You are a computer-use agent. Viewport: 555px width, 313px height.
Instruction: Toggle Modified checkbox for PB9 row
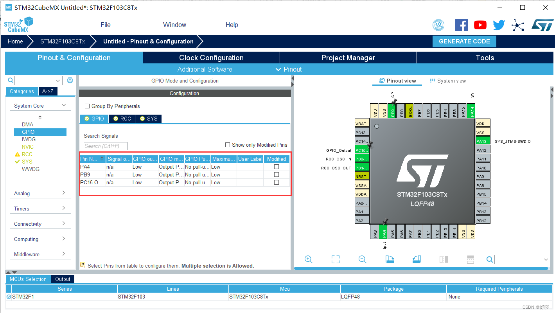[x=277, y=174]
